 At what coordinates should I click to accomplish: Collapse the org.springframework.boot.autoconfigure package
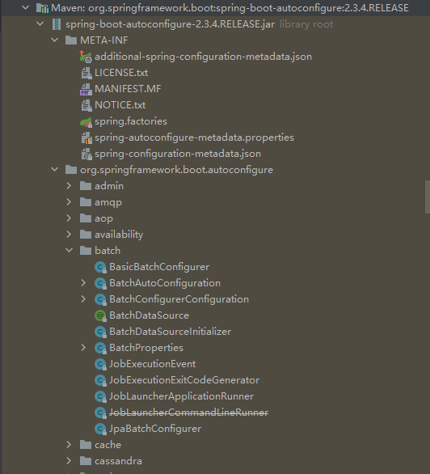coord(55,169)
